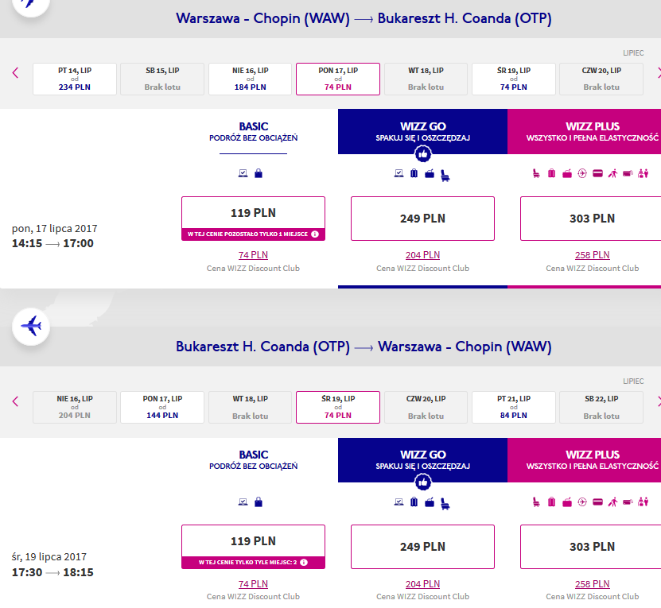Click the circled airplane icon under outbound WIZZ PLUS
Screen dimensions: 661x608
[x=582, y=173]
